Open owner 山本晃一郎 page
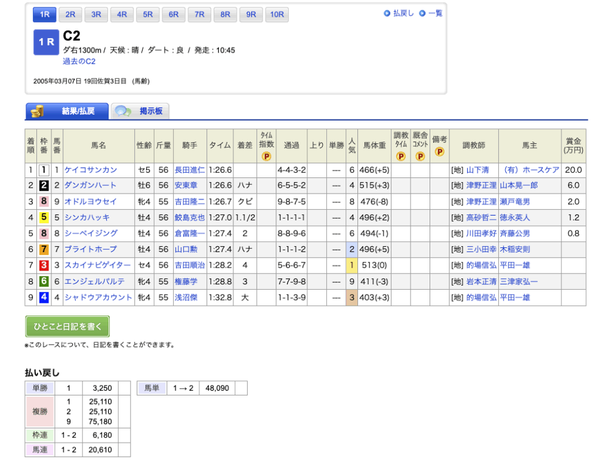 (519, 185)
